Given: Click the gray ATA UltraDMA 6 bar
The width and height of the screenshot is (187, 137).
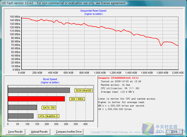Looking at the screenshot, I should [21, 116].
